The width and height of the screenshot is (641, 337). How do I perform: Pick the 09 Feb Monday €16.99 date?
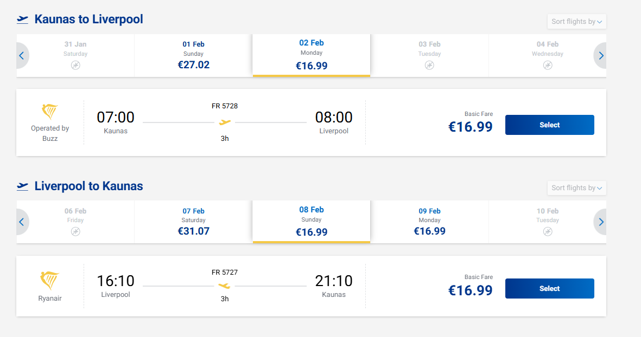[x=429, y=222]
